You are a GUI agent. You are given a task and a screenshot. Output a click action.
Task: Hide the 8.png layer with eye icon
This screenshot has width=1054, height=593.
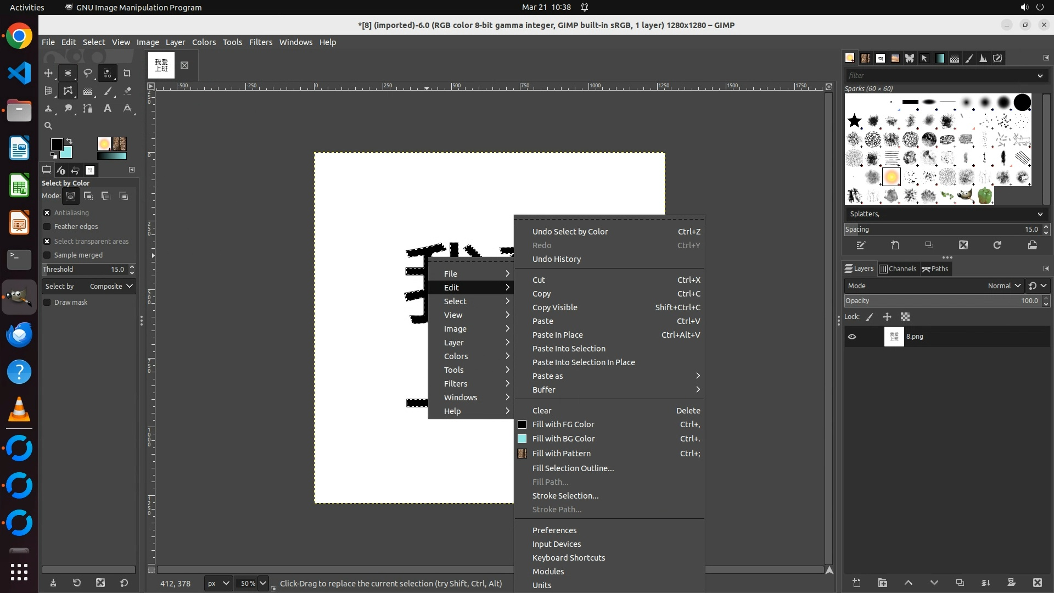[x=852, y=337]
